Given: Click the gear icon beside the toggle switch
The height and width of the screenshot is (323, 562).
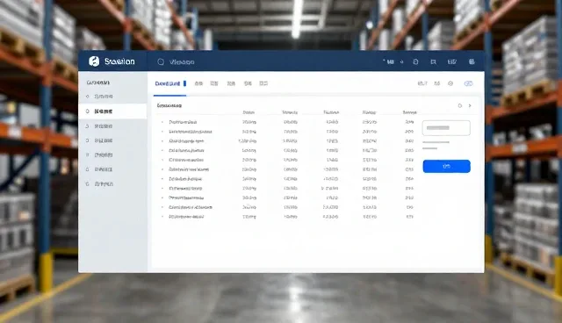Looking at the screenshot, I should point(450,83).
